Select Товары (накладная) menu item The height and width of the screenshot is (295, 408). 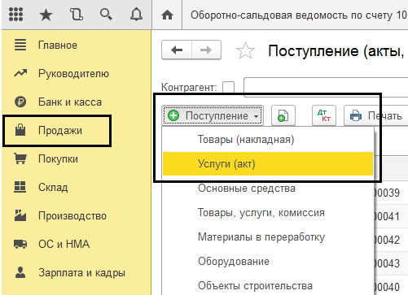[x=268, y=140]
